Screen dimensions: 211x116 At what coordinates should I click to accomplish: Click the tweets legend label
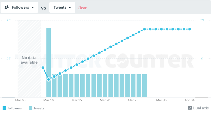[x=39, y=108]
